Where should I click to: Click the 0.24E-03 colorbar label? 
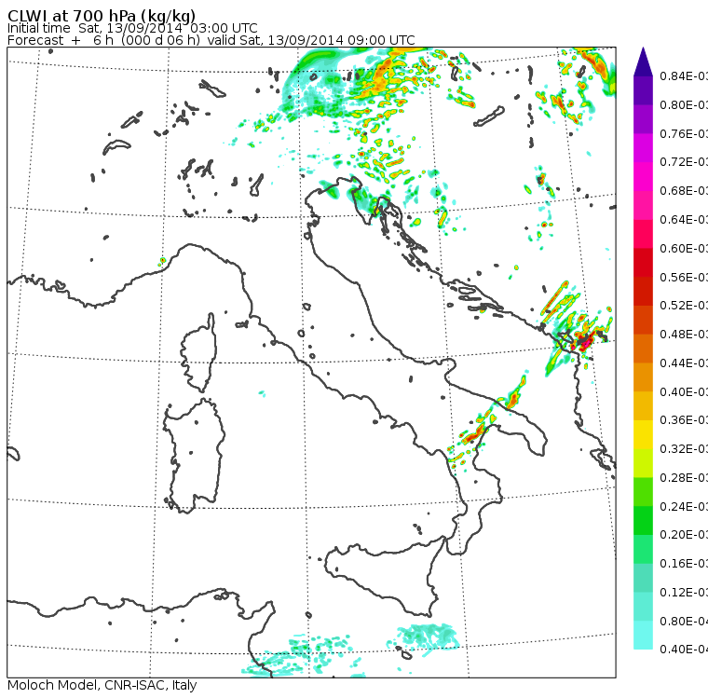[x=684, y=506]
